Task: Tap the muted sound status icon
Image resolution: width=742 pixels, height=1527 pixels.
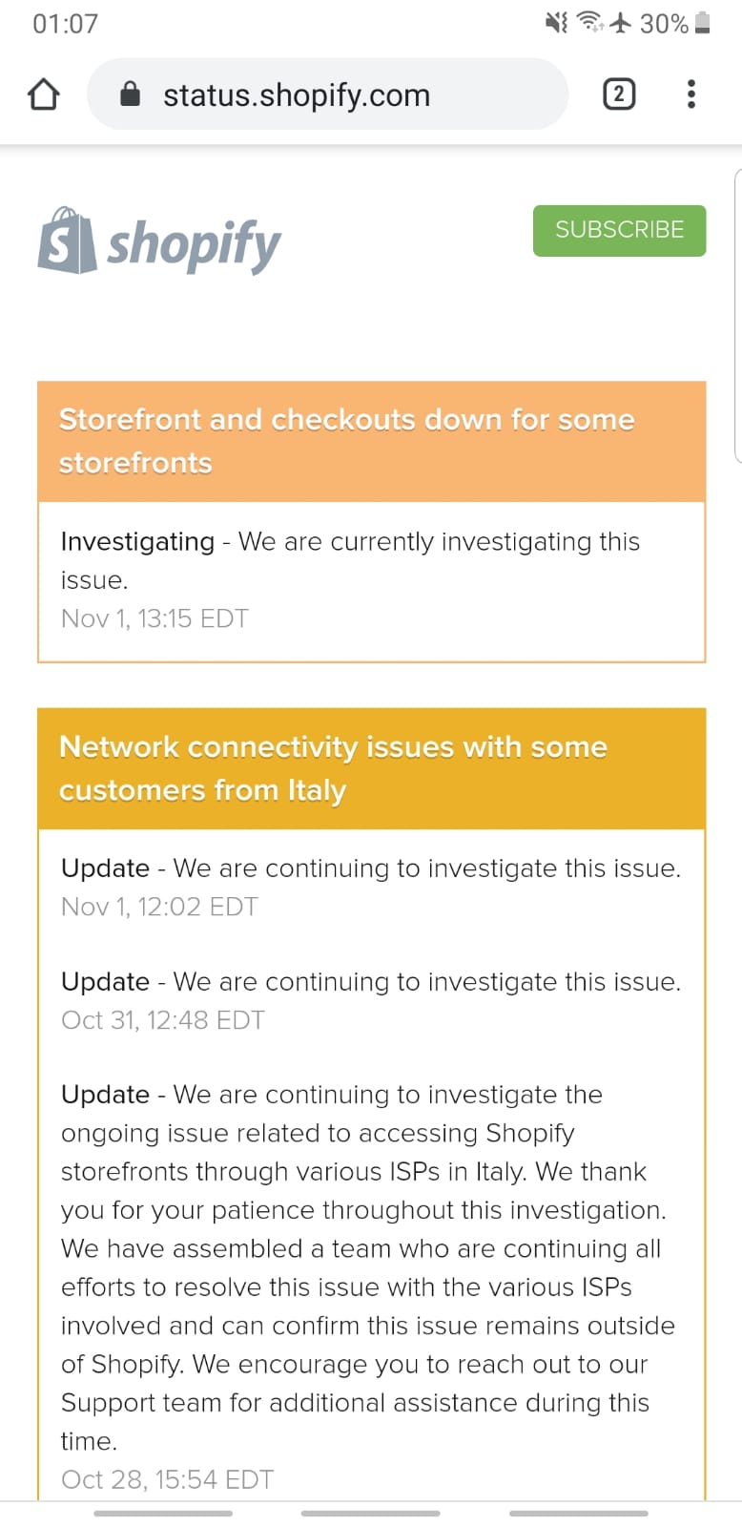Action: (x=556, y=23)
